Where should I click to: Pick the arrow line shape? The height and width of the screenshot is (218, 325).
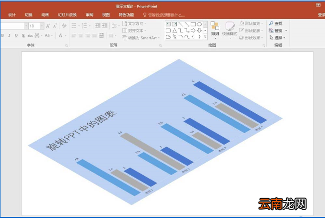point(187,24)
